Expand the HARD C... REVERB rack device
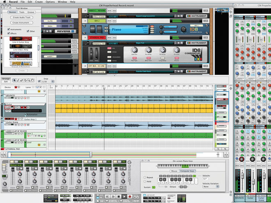 pos(85,11)
